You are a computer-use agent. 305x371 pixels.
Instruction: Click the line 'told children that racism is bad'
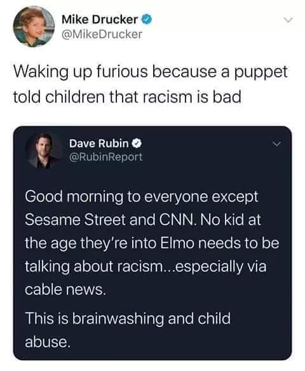(127, 97)
